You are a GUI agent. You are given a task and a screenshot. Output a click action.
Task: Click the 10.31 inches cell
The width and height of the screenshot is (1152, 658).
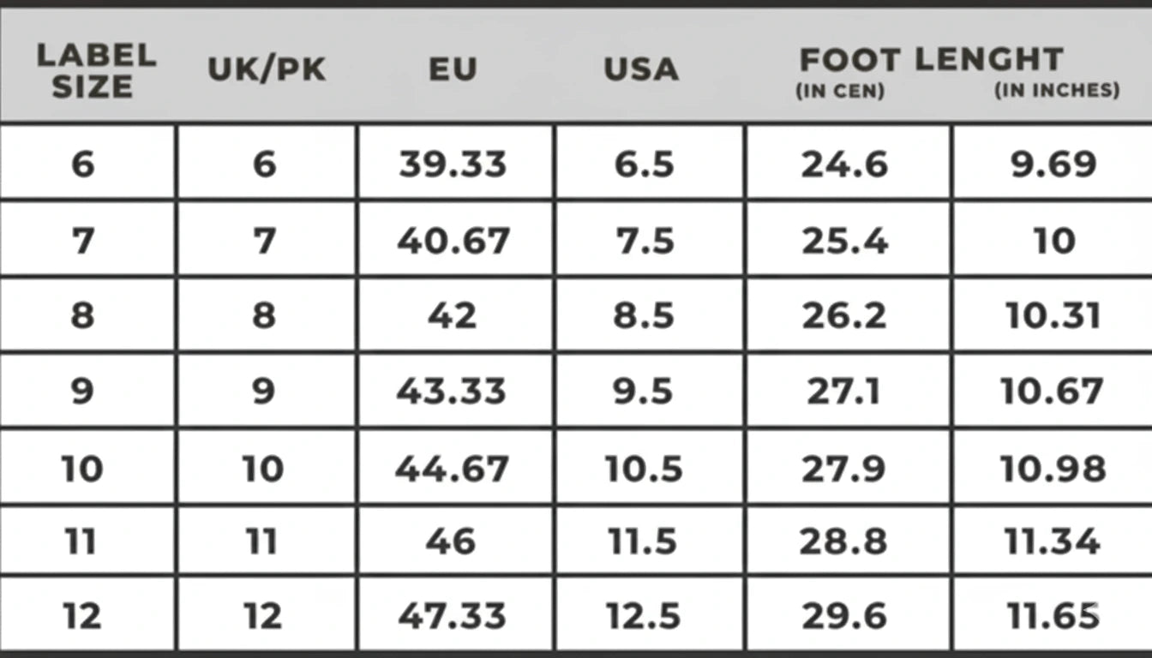point(1053,316)
